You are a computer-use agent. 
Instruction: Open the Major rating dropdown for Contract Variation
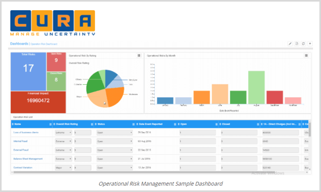pos(64,167)
